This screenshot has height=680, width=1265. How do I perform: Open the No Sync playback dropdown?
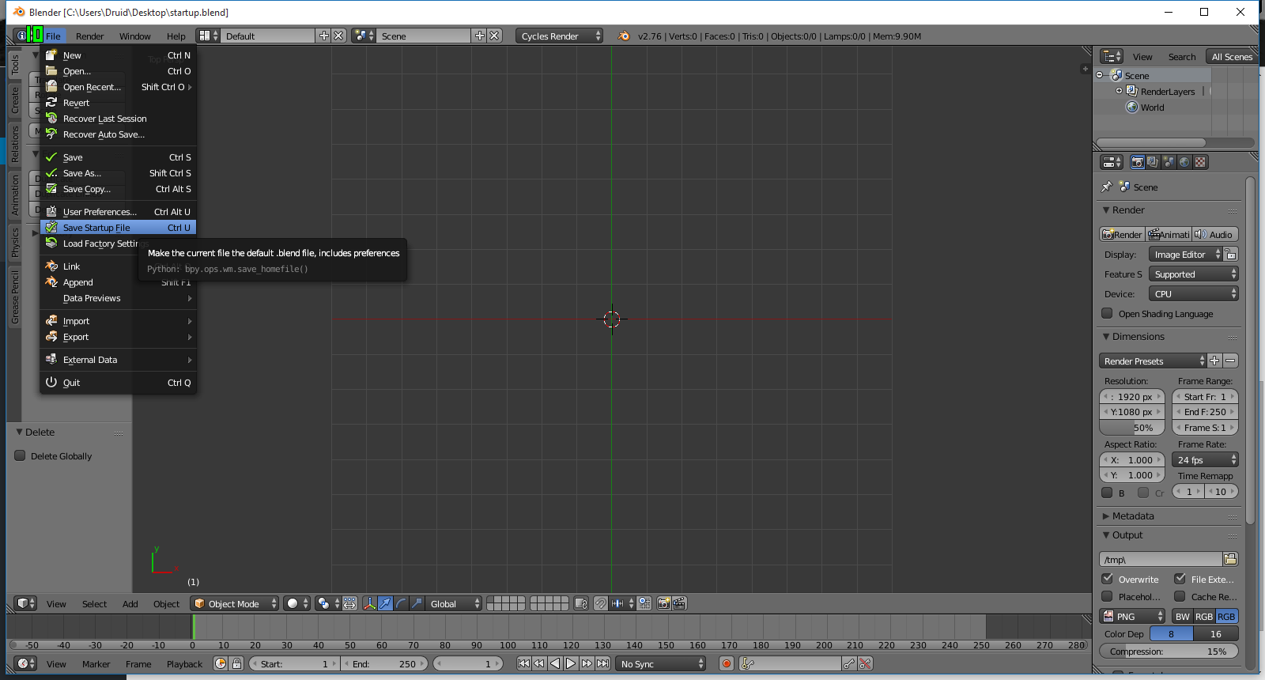coord(661,663)
